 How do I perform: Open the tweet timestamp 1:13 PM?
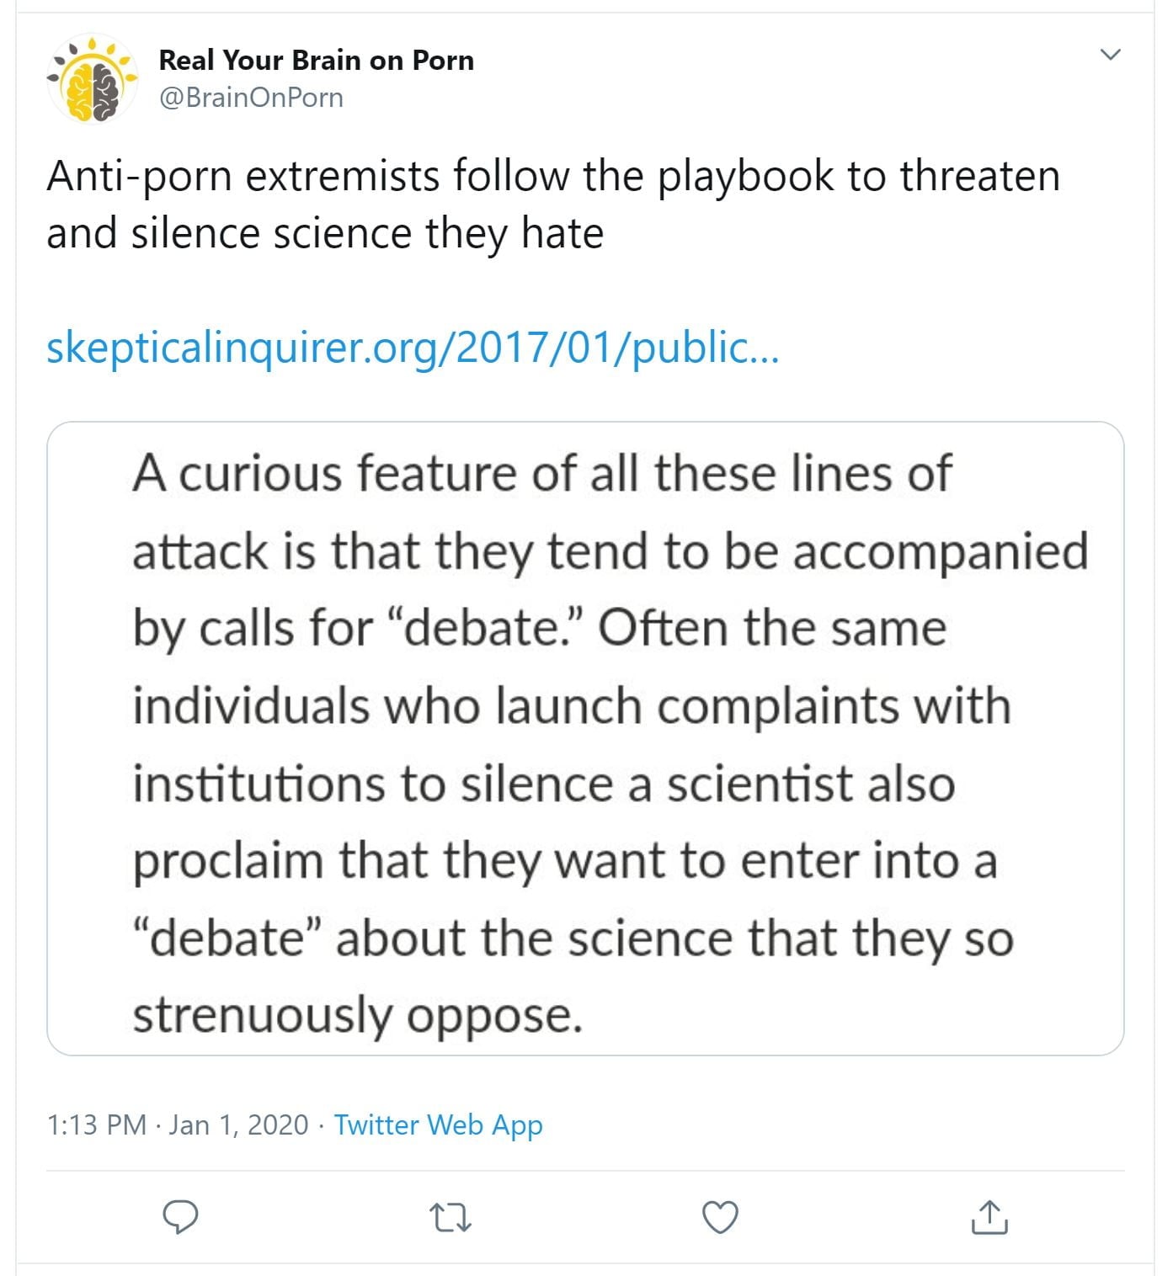97,1124
